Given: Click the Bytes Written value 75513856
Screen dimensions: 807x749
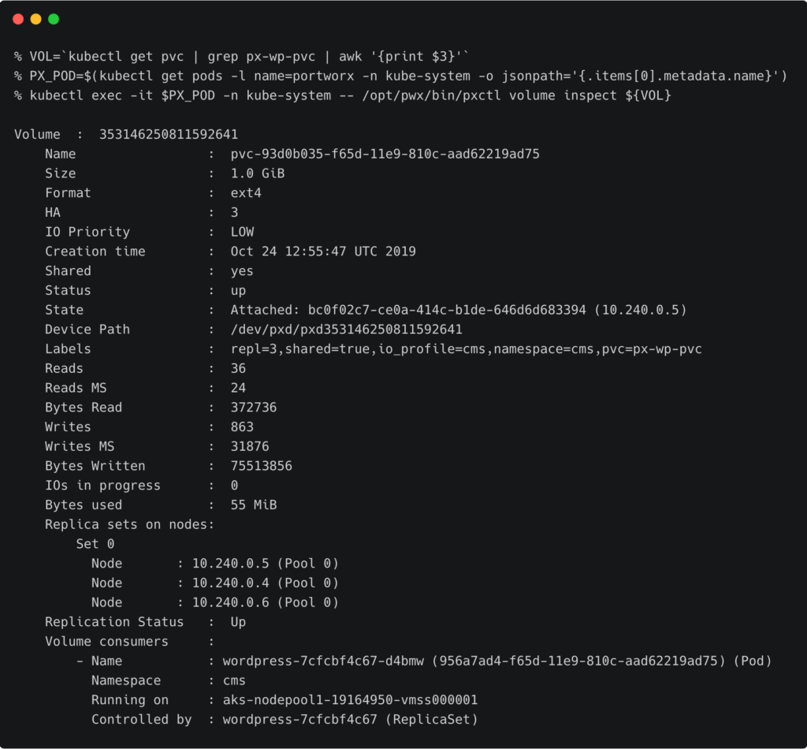Looking at the screenshot, I should pos(261,466).
